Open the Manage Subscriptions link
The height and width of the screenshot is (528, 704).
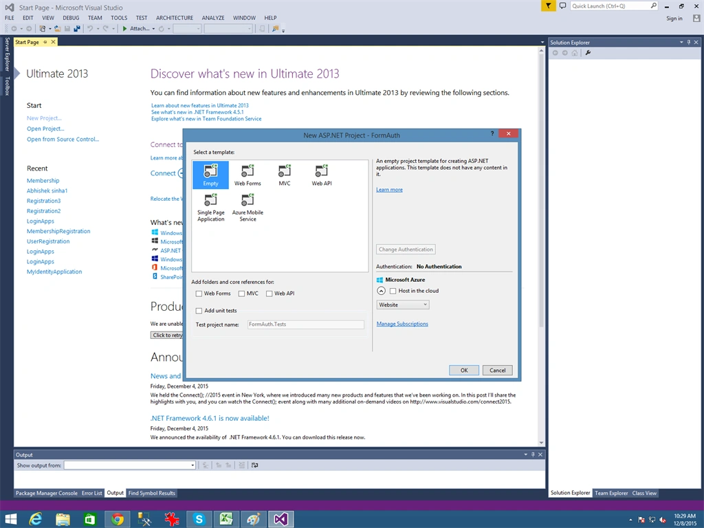pyautogui.click(x=402, y=324)
